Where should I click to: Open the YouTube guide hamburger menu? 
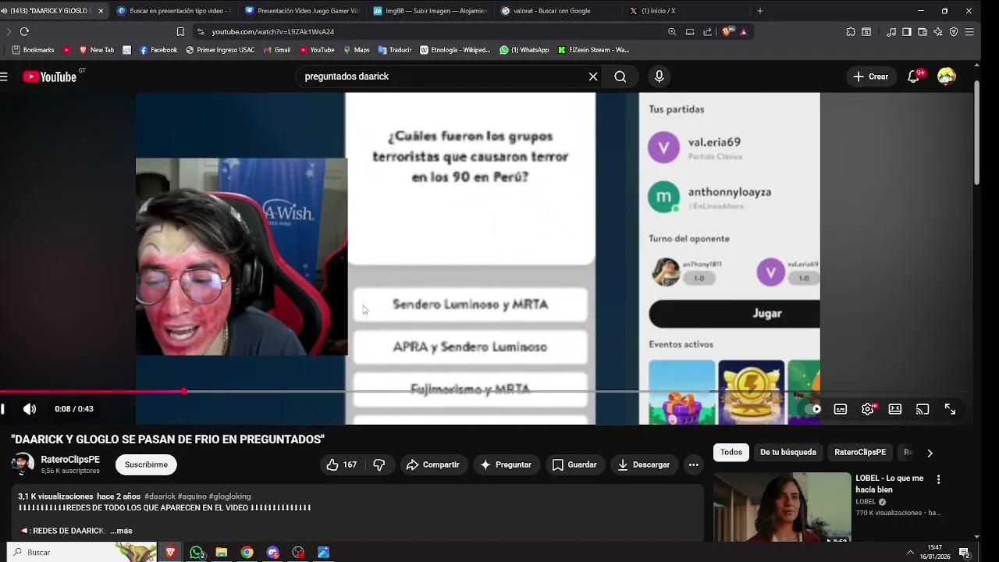click(x=4, y=76)
